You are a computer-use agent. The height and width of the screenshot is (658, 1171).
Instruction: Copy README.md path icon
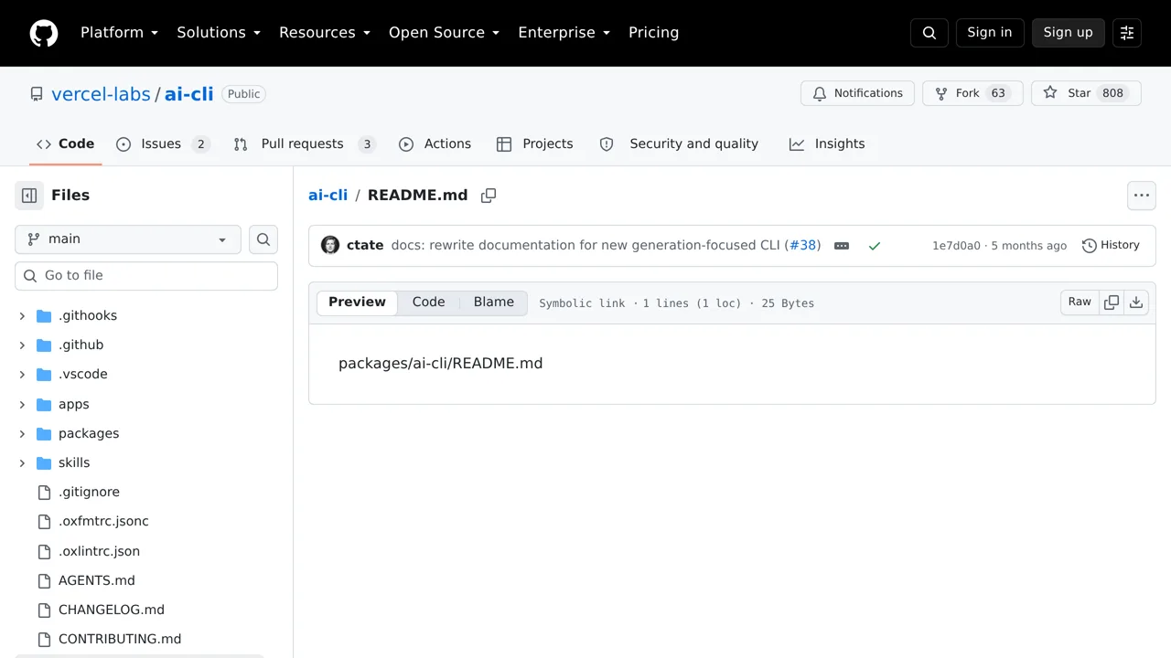[489, 196]
